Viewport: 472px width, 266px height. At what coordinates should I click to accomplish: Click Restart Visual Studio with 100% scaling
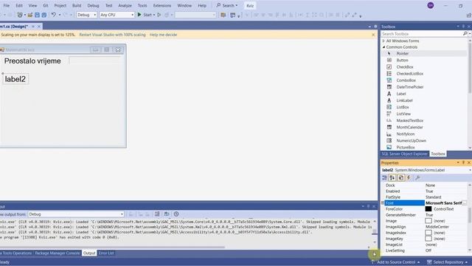(x=112, y=35)
